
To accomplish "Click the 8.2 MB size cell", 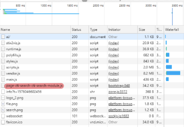I will (148, 74).
